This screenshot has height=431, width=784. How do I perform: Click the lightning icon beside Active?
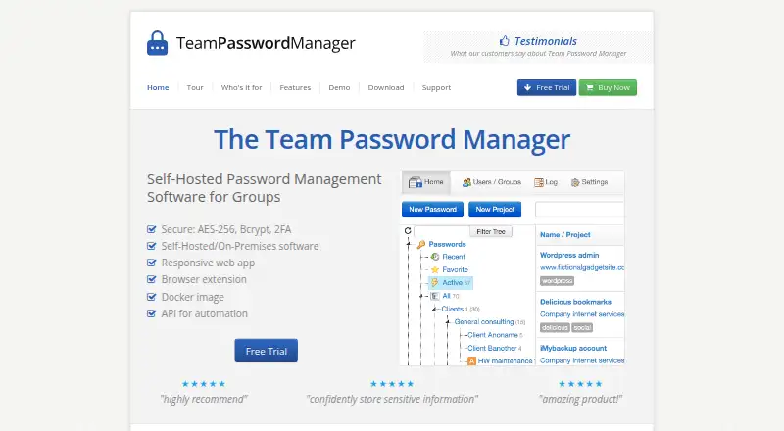(435, 282)
